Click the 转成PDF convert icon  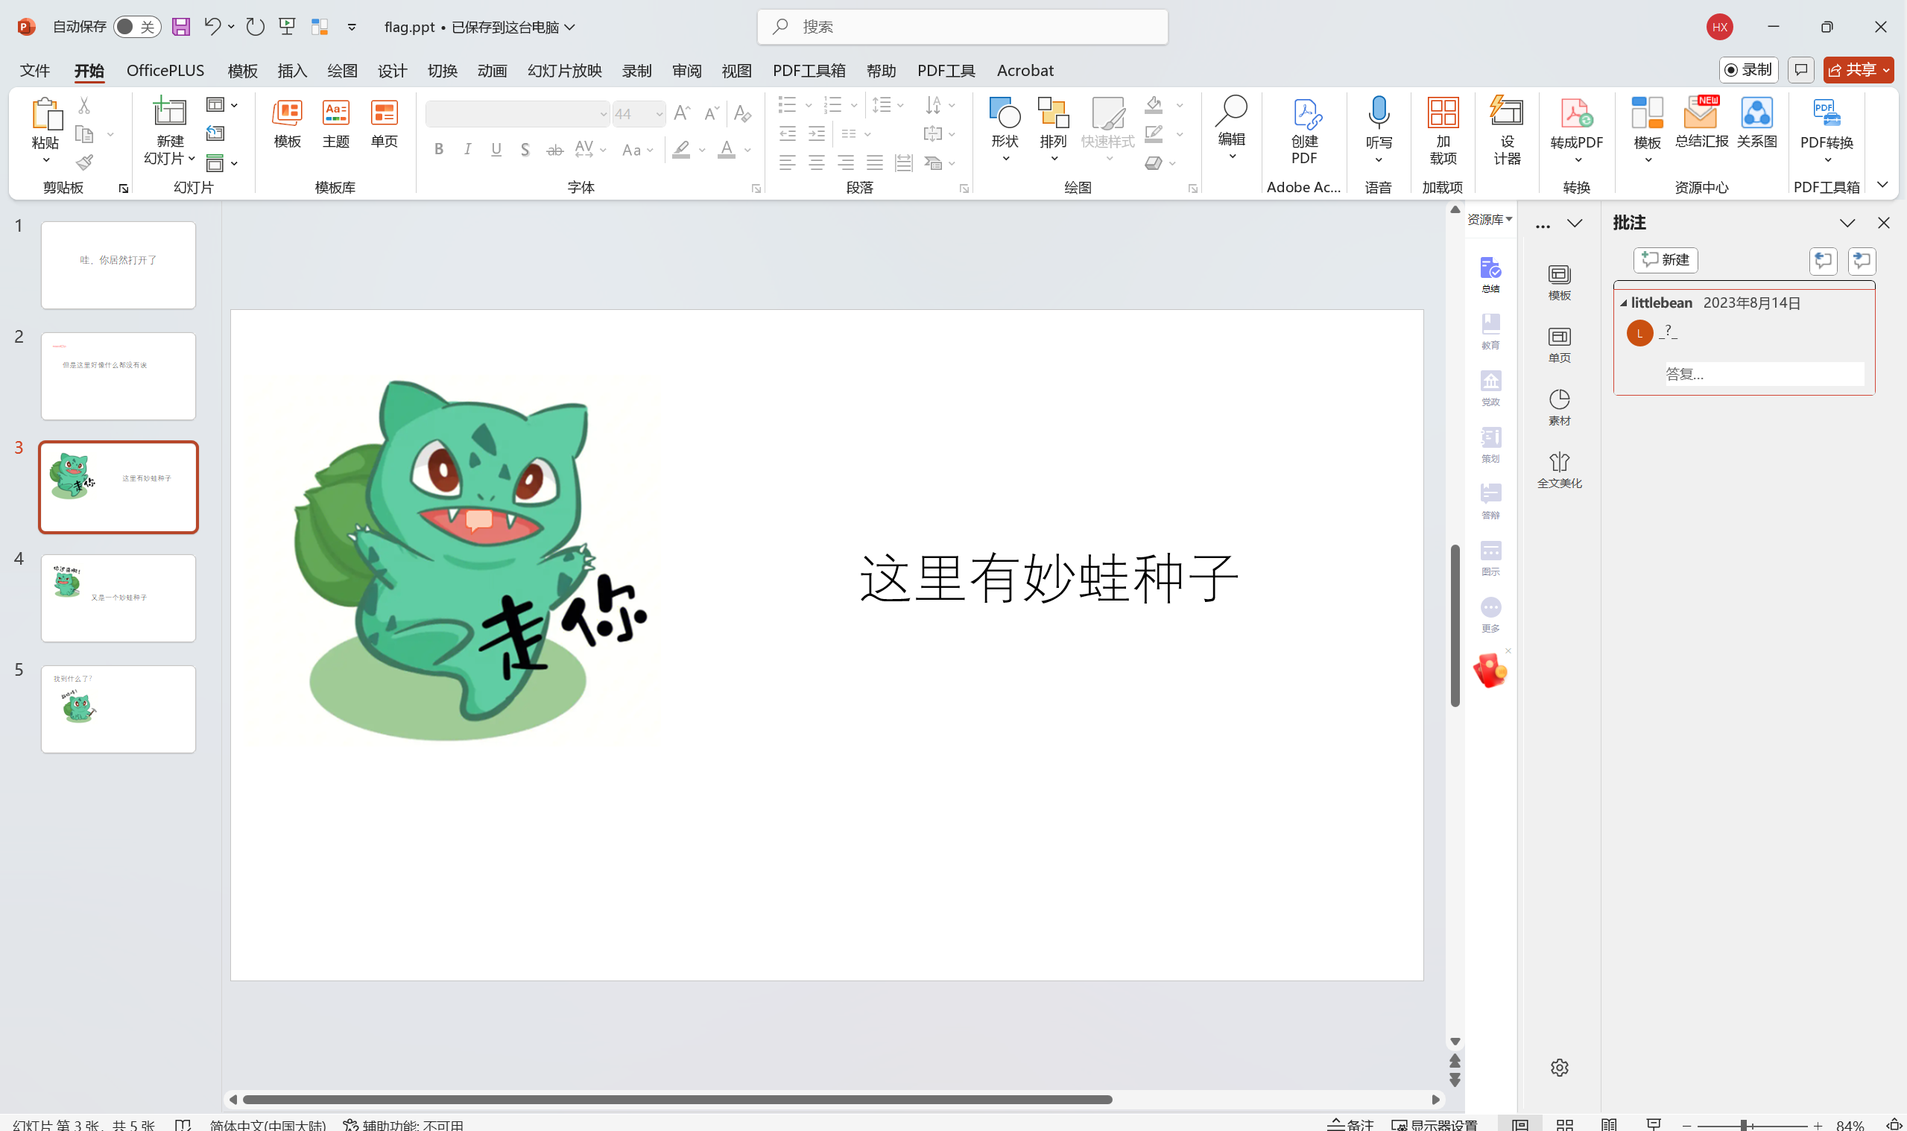pos(1576,128)
